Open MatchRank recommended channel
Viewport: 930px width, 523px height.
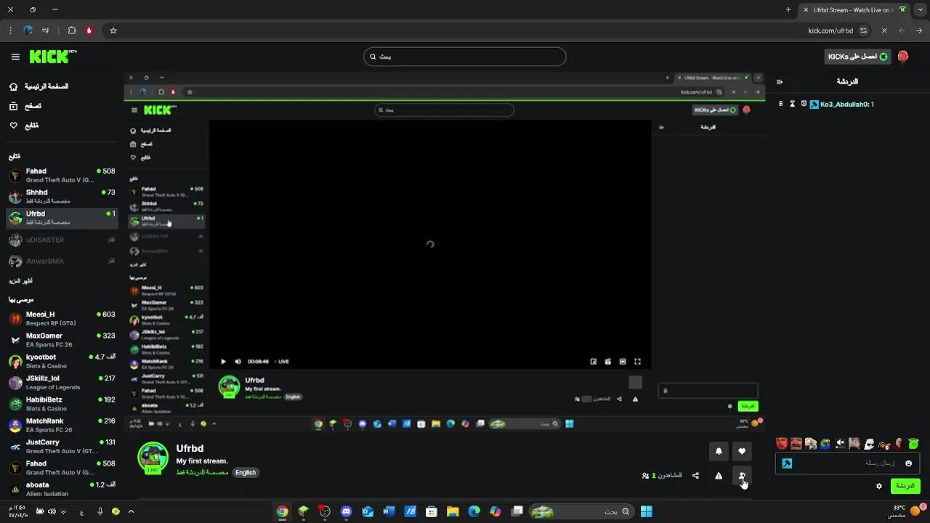[x=62, y=425]
